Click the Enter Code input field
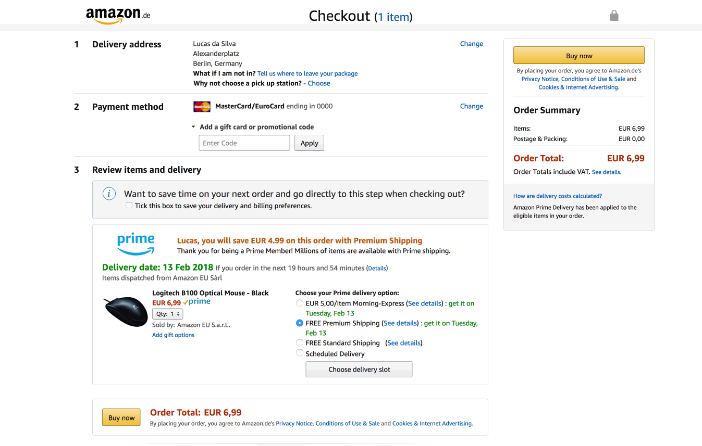 click(244, 143)
